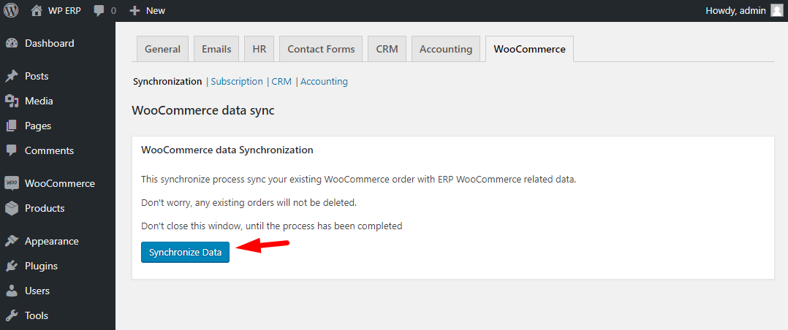This screenshot has width=788, height=330.
Task: Click the WooCommerce Woo badge icon
Action: point(12,183)
